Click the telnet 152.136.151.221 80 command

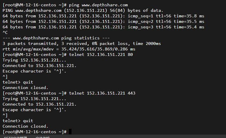click(101, 55)
